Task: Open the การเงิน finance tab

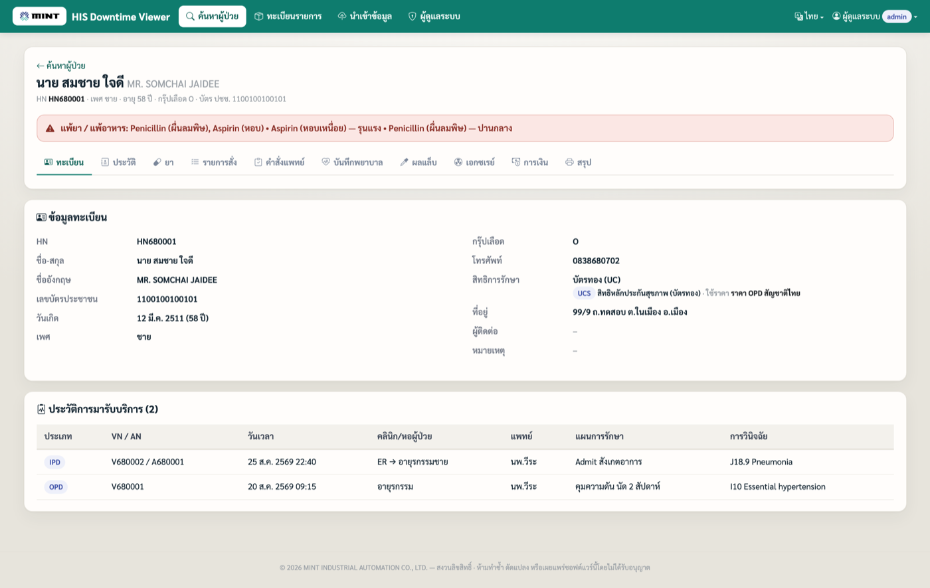Action: pyautogui.click(x=530, y=163)
